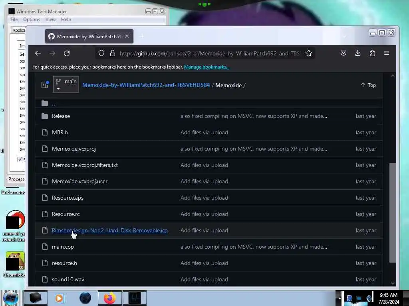
Task: Open File menu in Task Manager
Action: point(14,20)
